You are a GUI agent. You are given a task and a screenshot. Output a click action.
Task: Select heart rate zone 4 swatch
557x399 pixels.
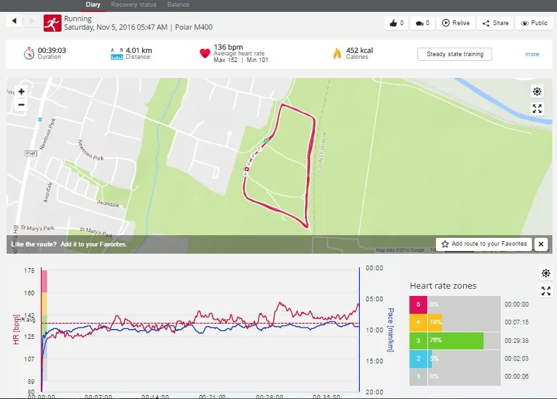[x=419, y=322]
